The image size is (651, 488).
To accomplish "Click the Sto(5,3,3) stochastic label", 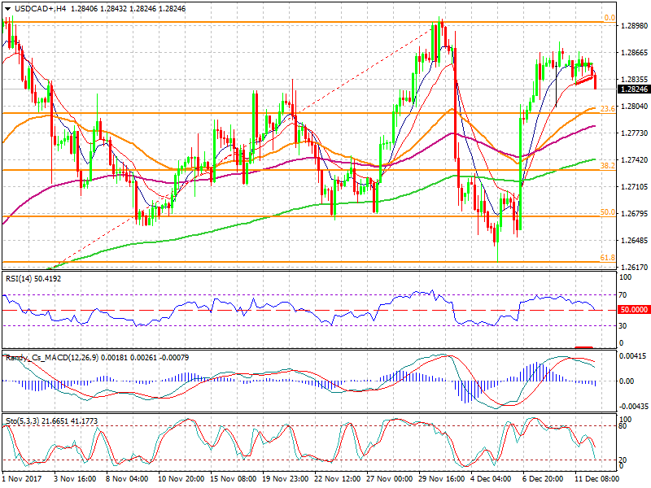I will click(x=23, y=420).
